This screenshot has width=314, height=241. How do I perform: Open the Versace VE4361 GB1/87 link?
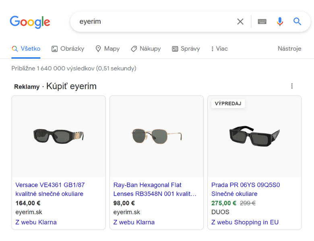pyautogui.click(x=50, y=189)
